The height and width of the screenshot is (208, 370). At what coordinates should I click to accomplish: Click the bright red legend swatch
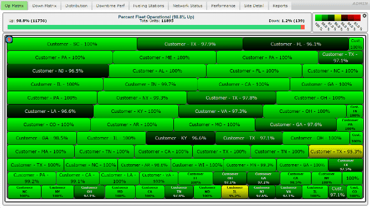tap(357, 18)
